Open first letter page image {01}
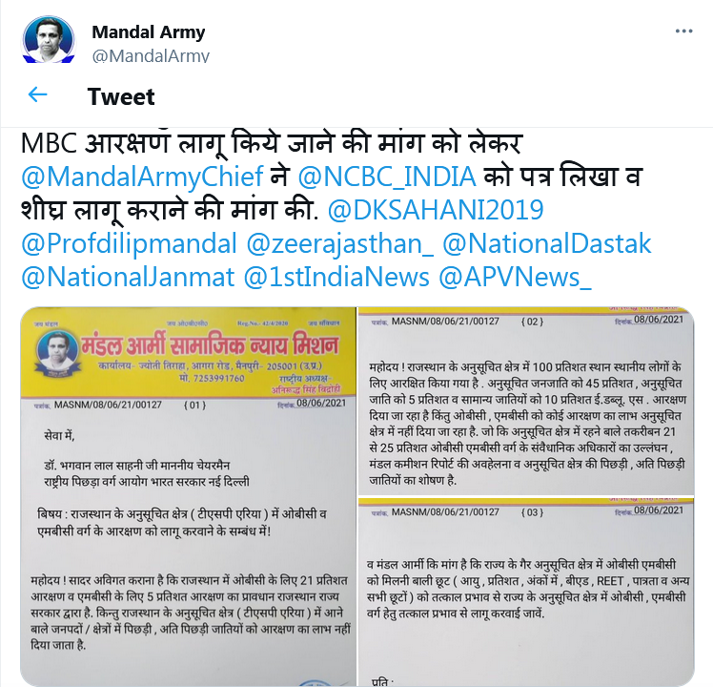 click(x=188, y=497)
